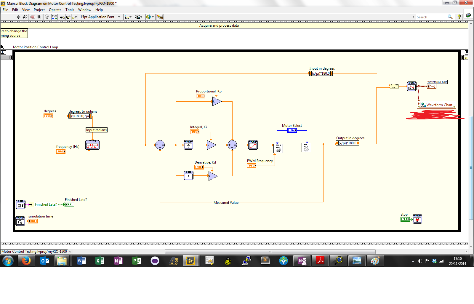Open the Edit menu
Screen dimensions: 474x304
click(15, 10)
